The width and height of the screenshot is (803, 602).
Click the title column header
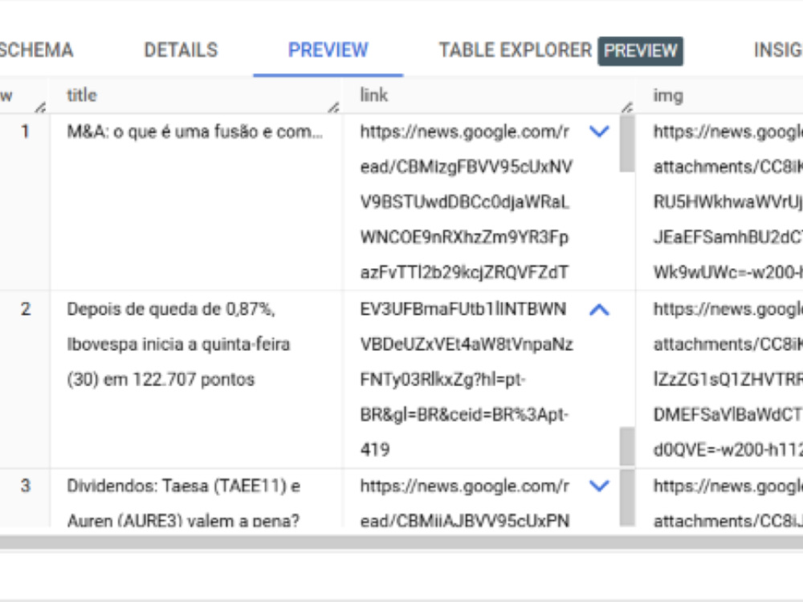[82, 96]
